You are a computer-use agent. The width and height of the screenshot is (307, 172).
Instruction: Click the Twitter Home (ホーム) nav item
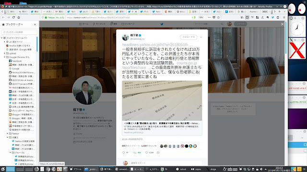point(83,24)
